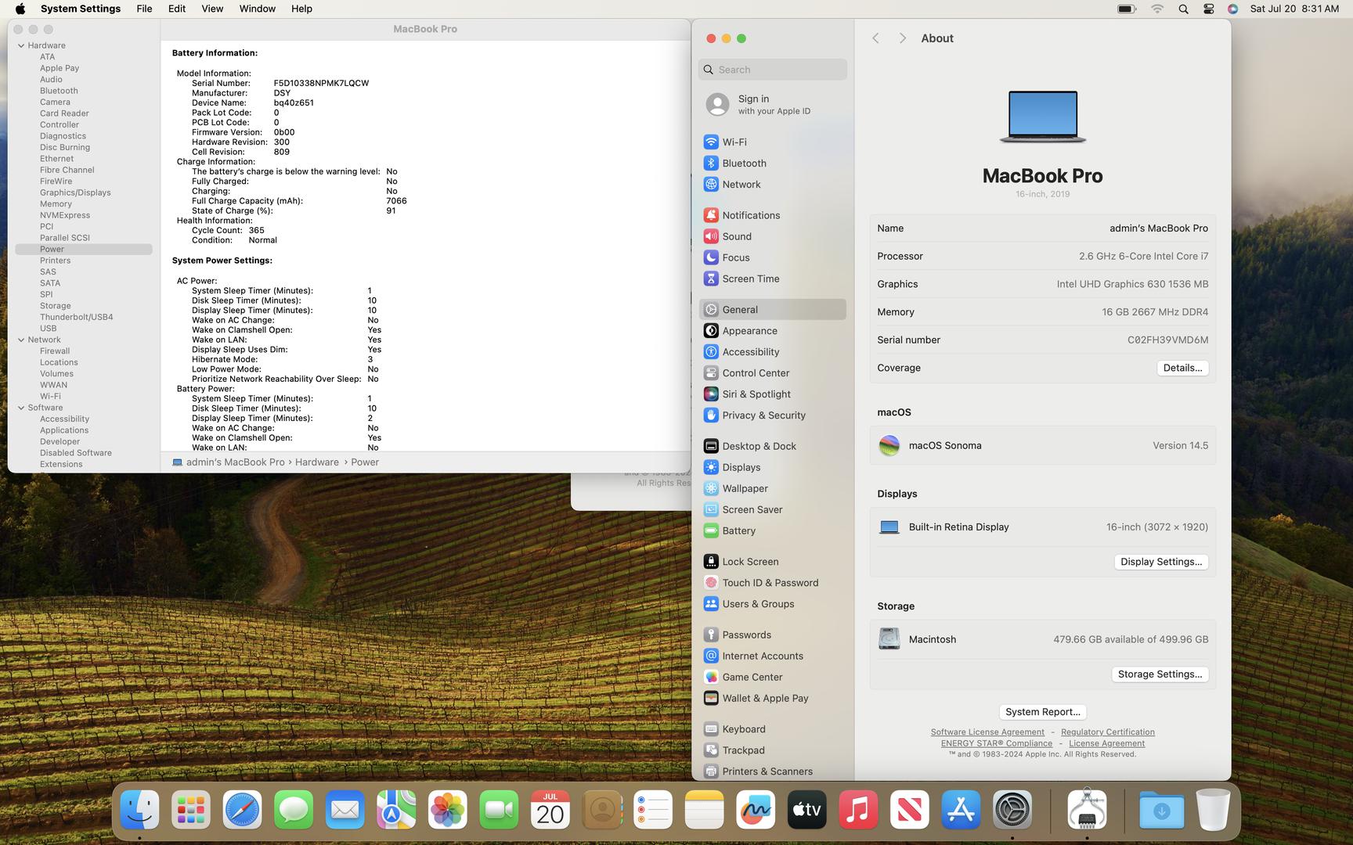Open Keyboard settings
This screenshot has width=1353, height=845.
click(772, 729)
